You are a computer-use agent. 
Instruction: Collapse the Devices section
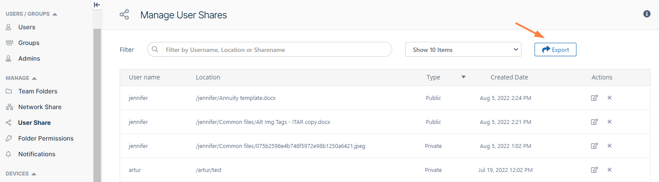pyautogui.click(x=34, y=174)
